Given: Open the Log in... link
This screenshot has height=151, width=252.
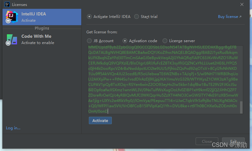Looking at the screenshot, I should point(13,128).
